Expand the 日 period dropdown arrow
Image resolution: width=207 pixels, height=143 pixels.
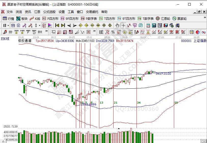(8, 25)
